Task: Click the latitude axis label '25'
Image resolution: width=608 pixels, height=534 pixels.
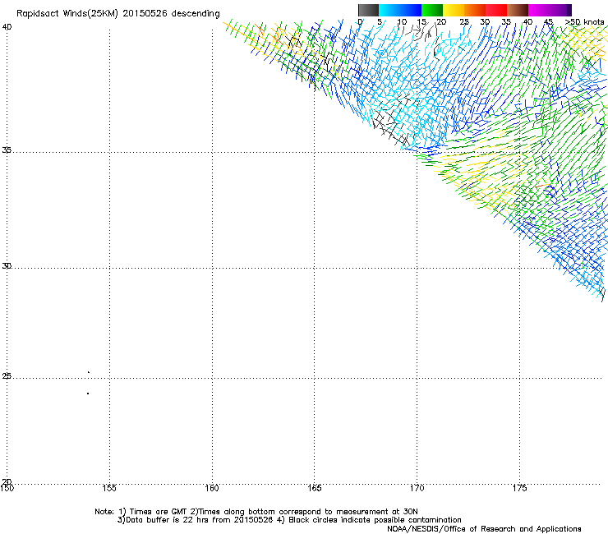Action: click(x=7, y=376)
